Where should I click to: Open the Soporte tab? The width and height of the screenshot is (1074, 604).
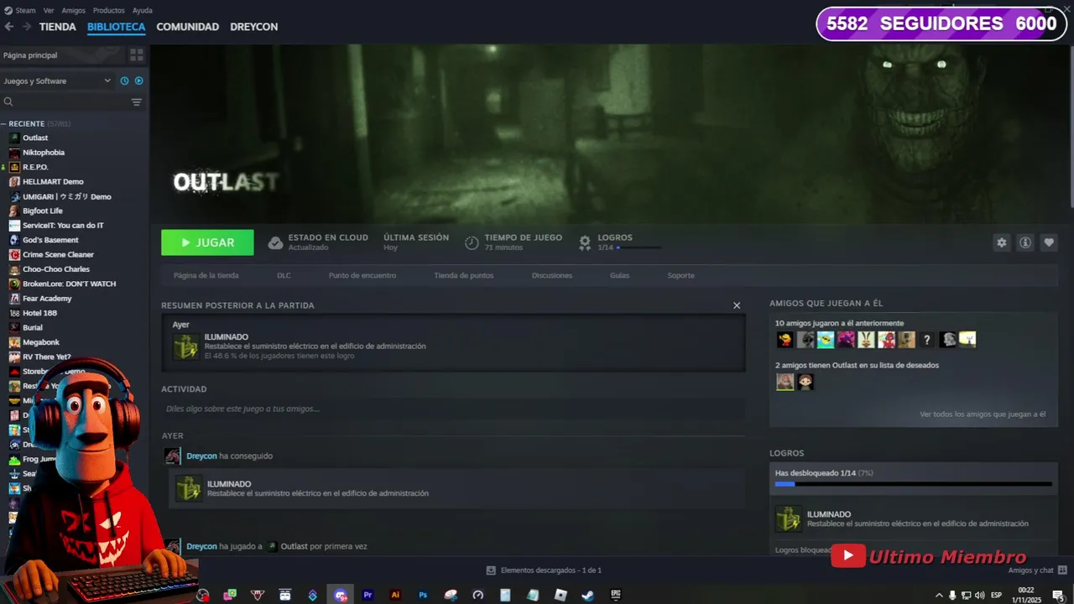pyautogui.click(x=681, y=275)
